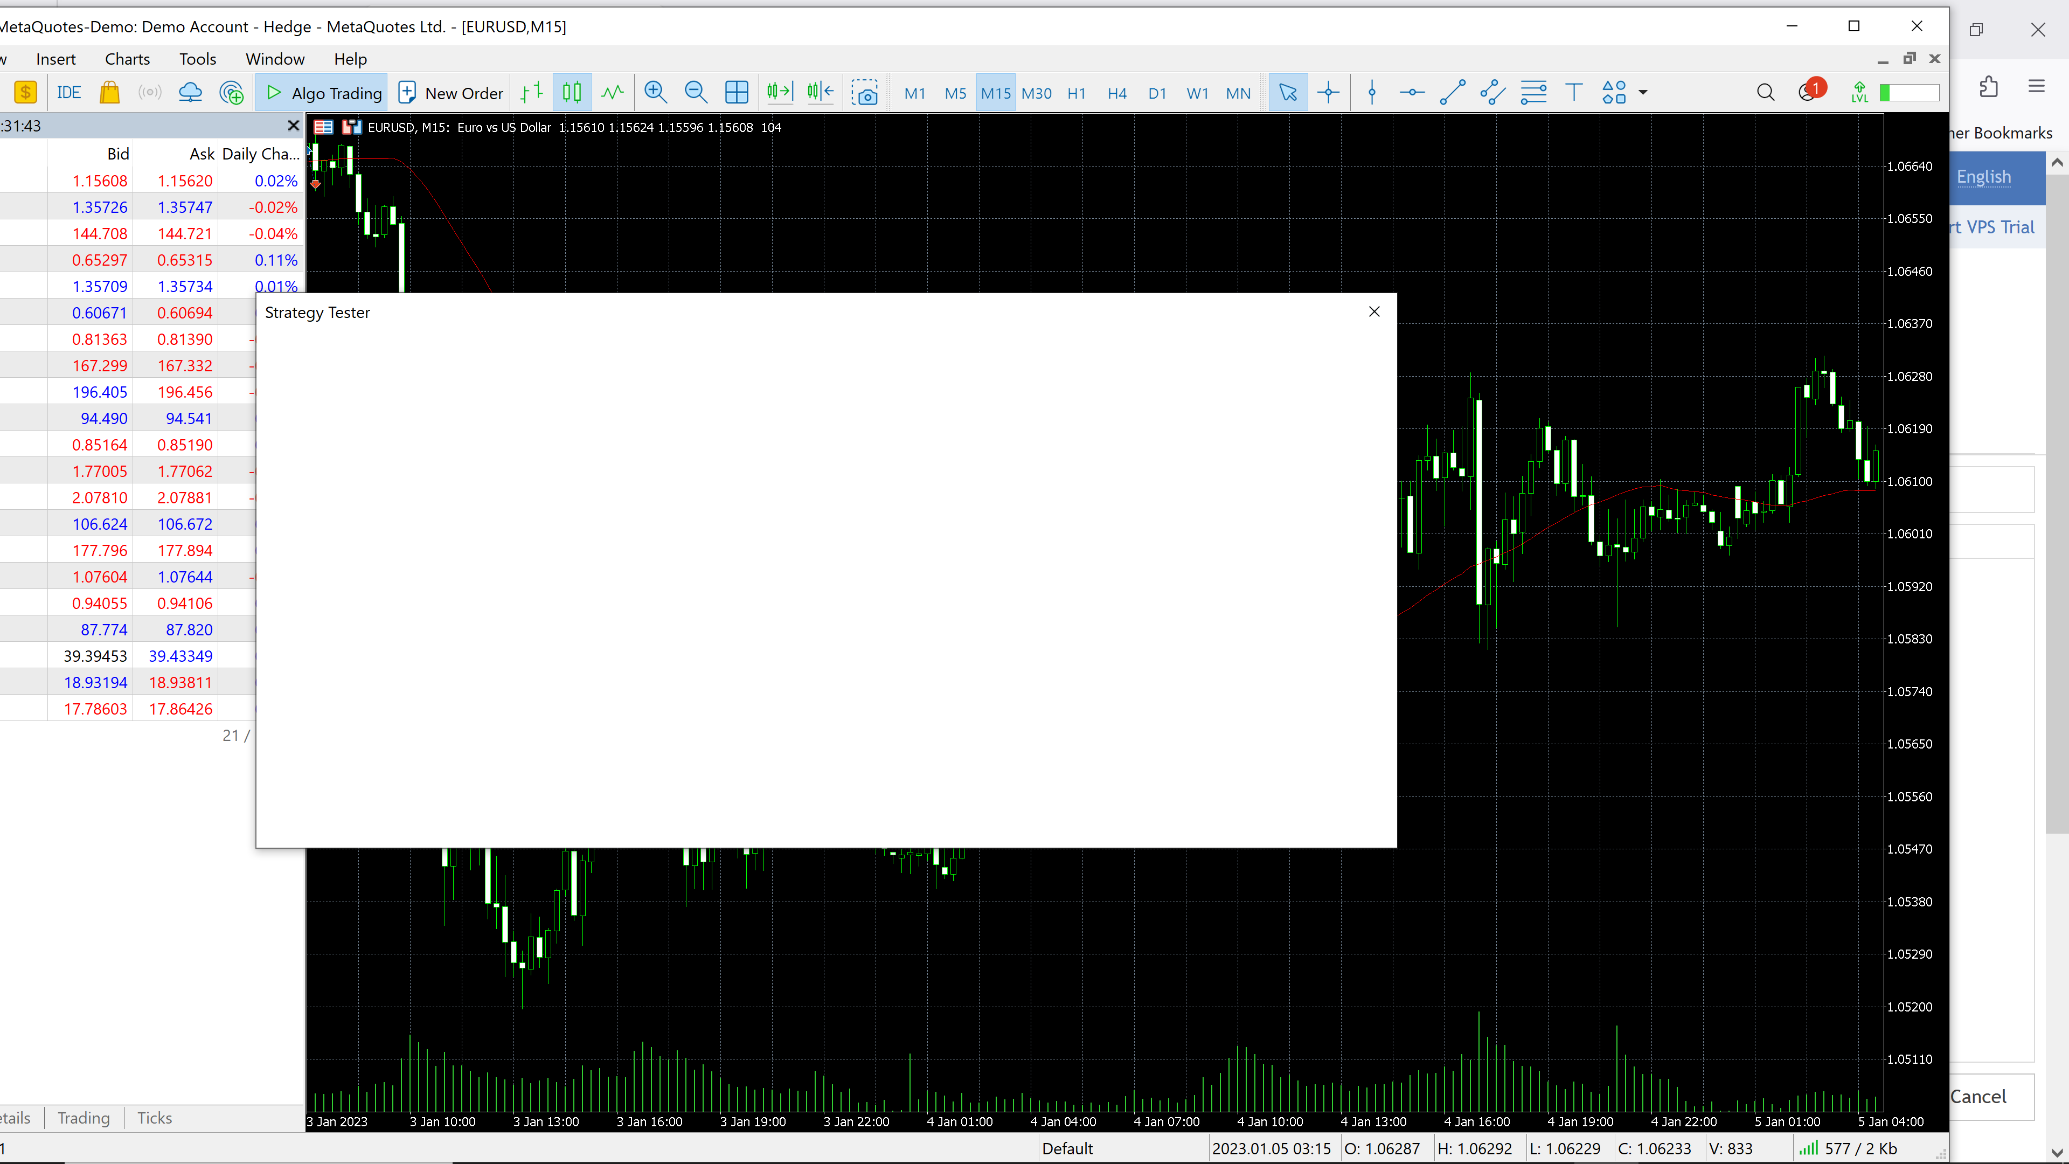Viewport: 2069px width, 1164px height.
Task: Select the H4 timeframe
Action: pos(1117,93)
